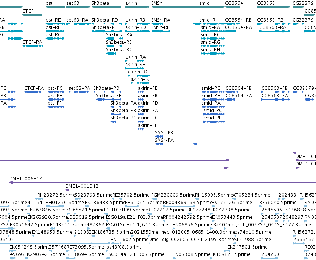316x260 pixels.
Task: Click transcript smid-RA
Action: [211, 27]
